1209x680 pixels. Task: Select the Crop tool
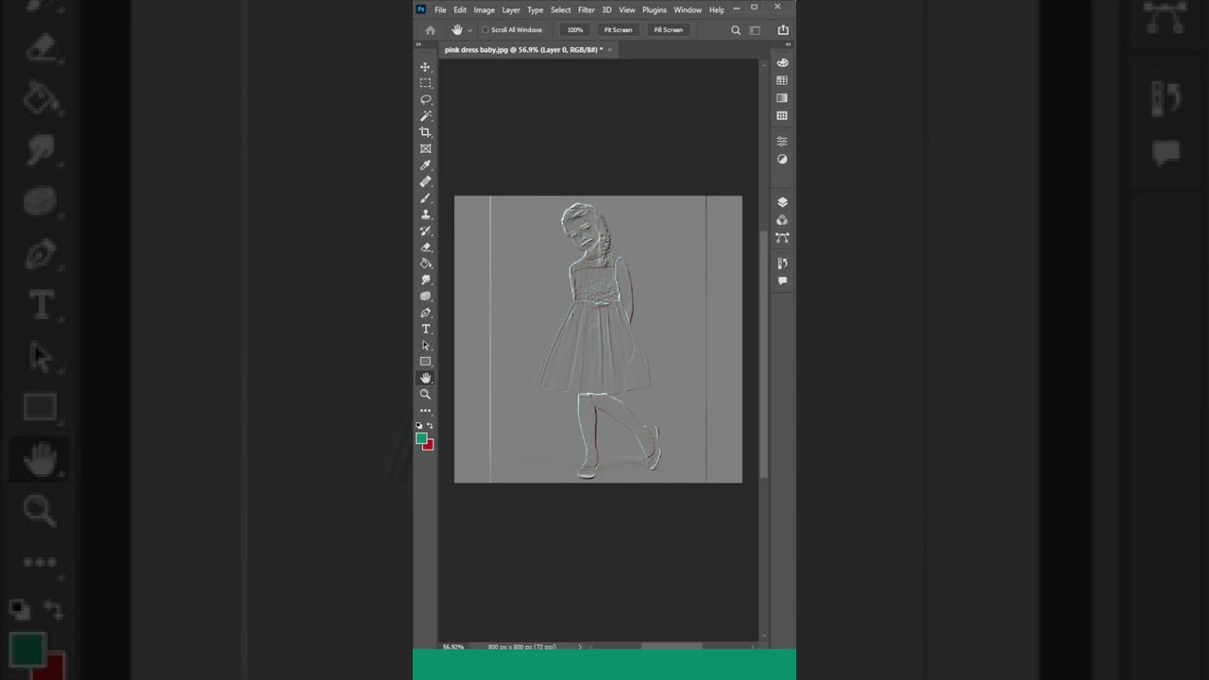(x=425, y=132)
